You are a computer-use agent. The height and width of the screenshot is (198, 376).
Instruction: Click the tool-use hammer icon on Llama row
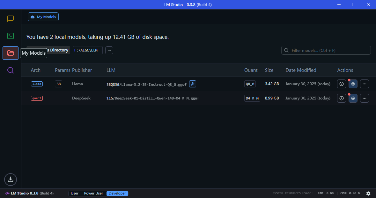coord(193,84)
